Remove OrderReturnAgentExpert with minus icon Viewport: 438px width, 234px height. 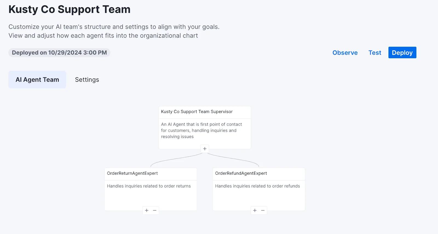pyautogui.click(x=155, y=210)
